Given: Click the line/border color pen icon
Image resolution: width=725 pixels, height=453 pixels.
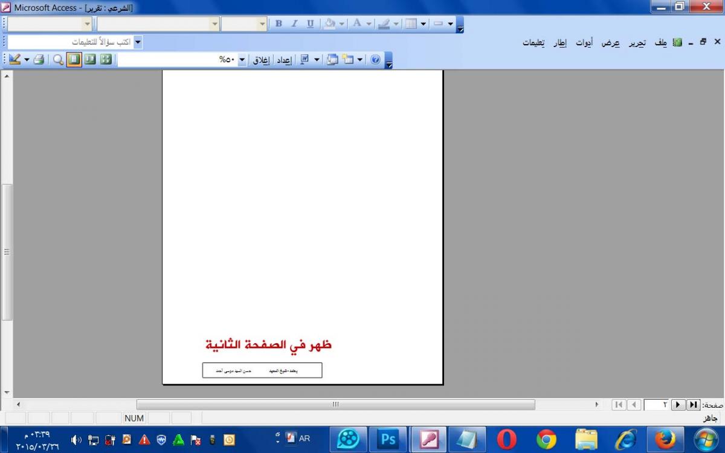Looking at the screenshot, I should click(384, 24).
